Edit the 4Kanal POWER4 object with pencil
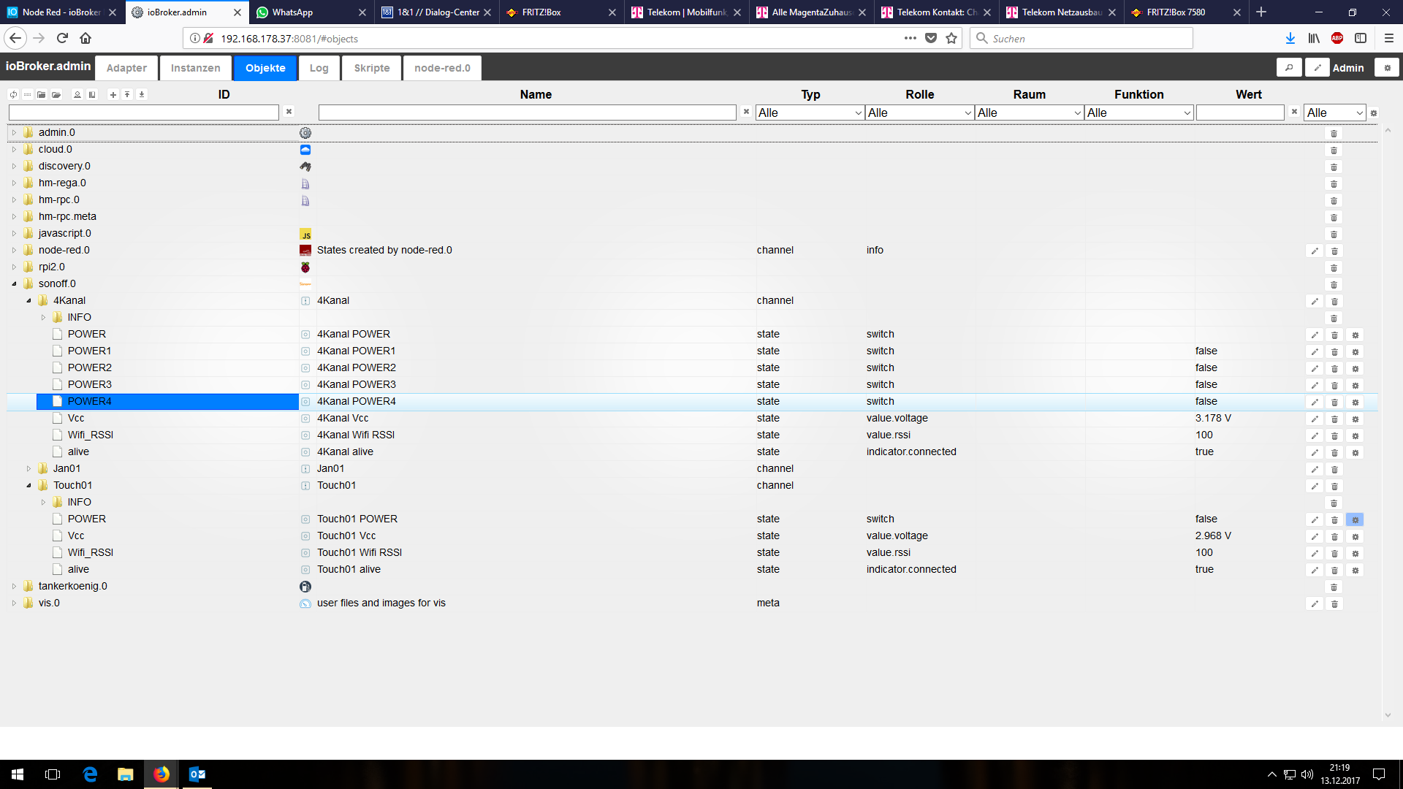 [x=1315, y=402]
